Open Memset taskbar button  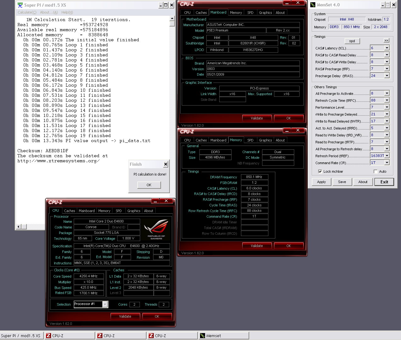[x=224, y=336]
